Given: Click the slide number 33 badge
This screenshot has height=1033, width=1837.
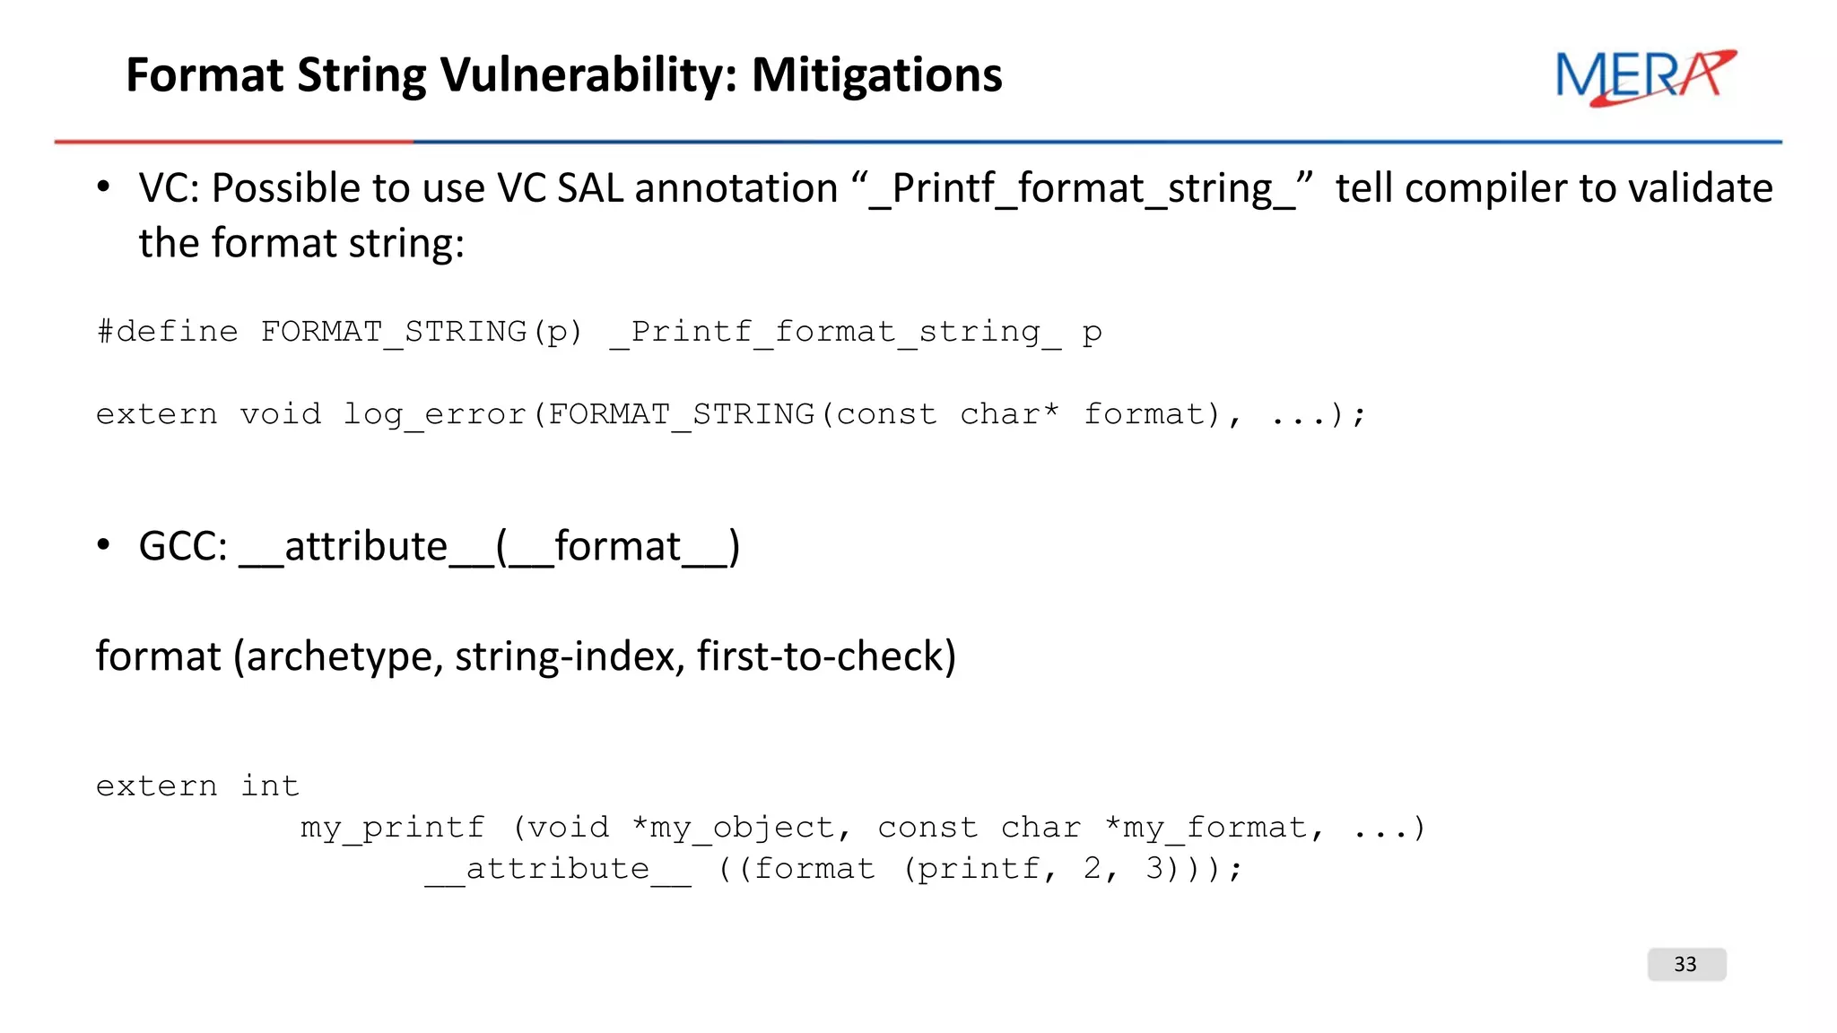Looking at the screenshot, I should [1685, 964].
